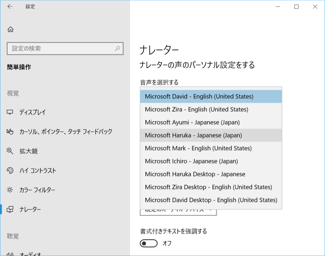Toggle 書式付きテキストを強調する switch
The width and height of the screenshot is (325, 256).
[149, 243]
